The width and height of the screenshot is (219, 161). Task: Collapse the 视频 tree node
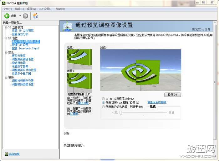[x=6, y=78]
